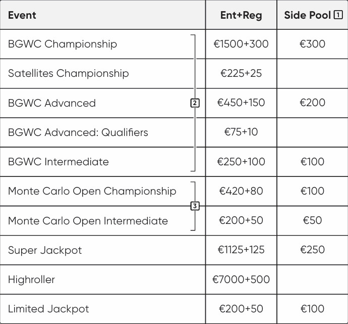Image resolution: width=348 pixels, height=324 pixels.
Task: Click footnote 3 marker on Monte Carlo bracket
Action: pyautogui.click(x=195, y=206)
